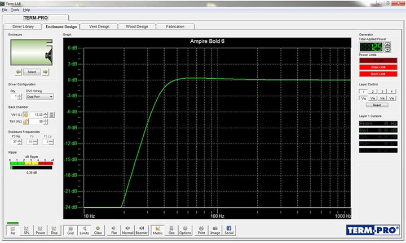Toggle Metric units button
Image resolution: width=406 pixels, height=243 pixels.
(158, 229)
